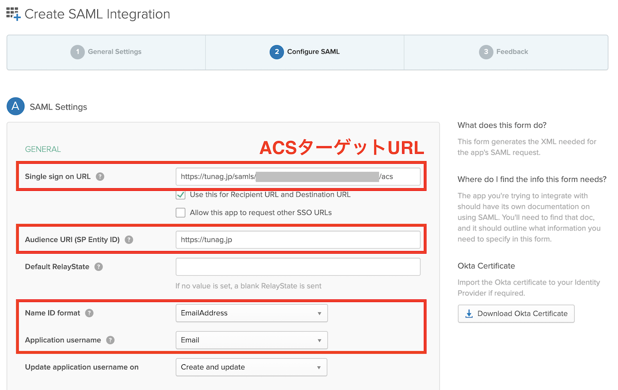618x390 pixels.
Task: Uncheck Use this for Recipient URL and Destination URL
Action: tap(180, 195)
